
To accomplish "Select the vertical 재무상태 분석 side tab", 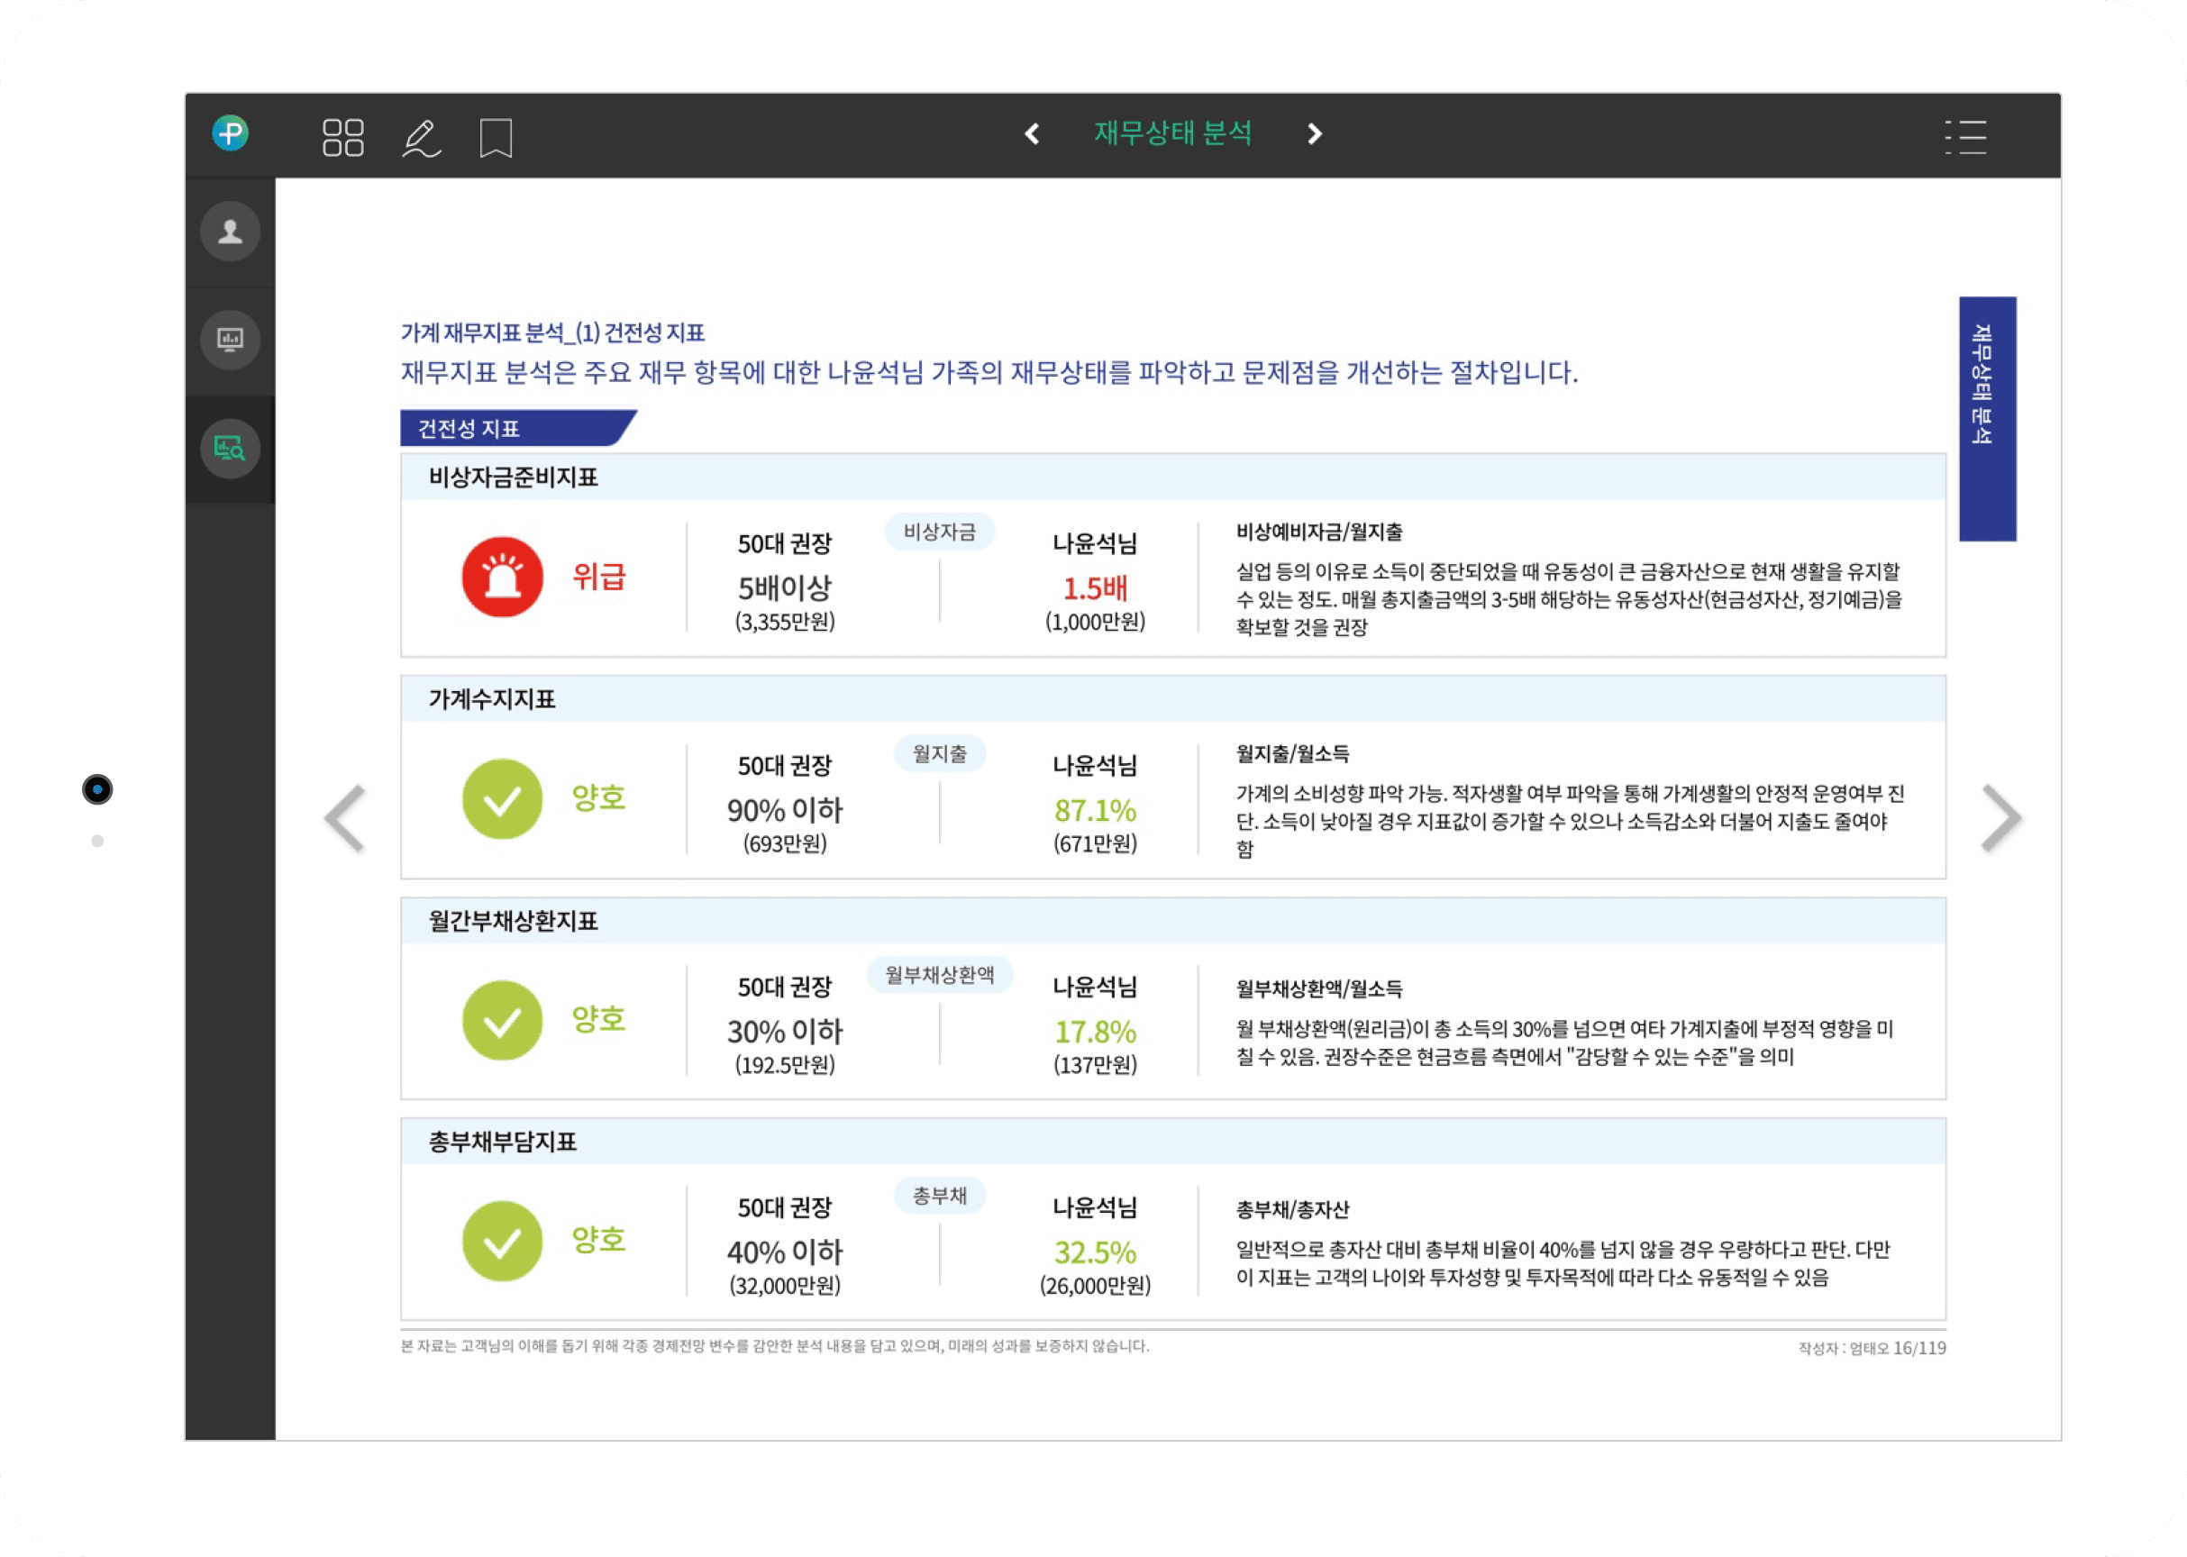I will pyautogui.click(x=1987, y=419).
